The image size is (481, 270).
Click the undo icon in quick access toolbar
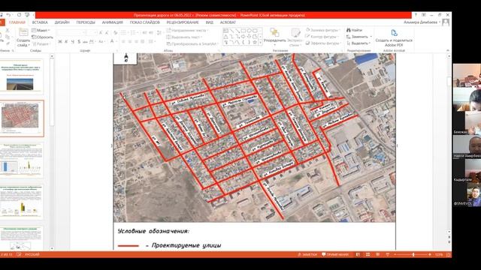(9, 15)
